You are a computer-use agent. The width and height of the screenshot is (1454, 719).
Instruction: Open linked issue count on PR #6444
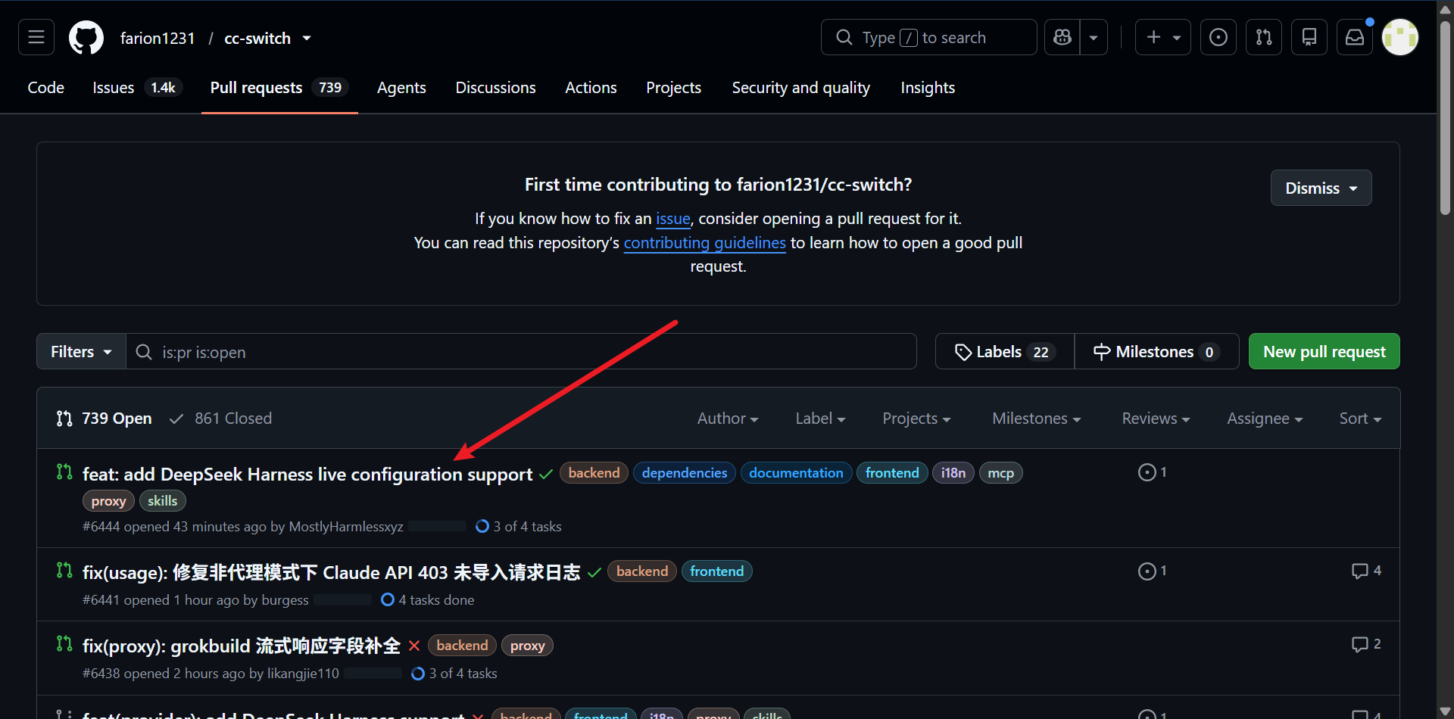pyautogui.click(x=1153, y=472)
